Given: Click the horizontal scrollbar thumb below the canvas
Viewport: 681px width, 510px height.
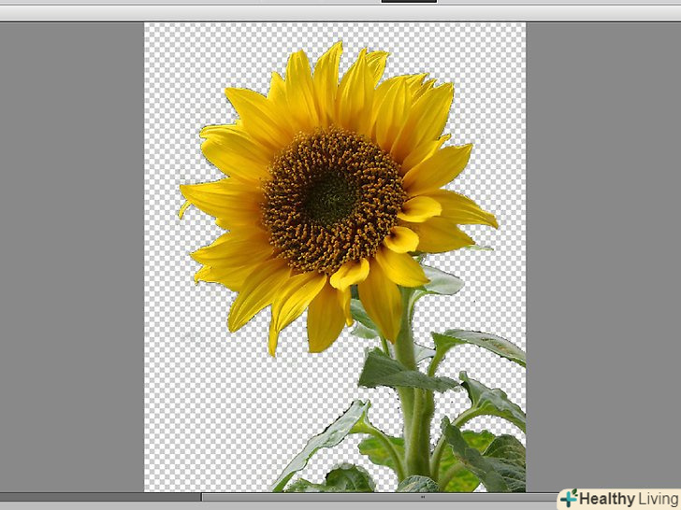Looking at the screenshot, I should tap(374, 498).
